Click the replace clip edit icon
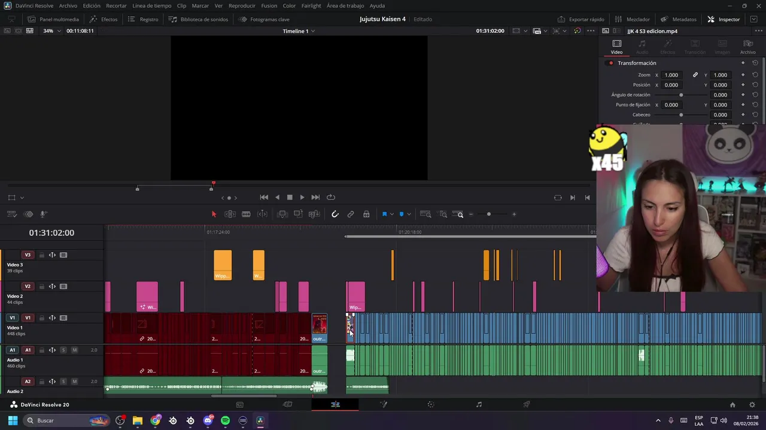This screenshot has height=430, width=766. pyautogui.click(x=314, y=214)
